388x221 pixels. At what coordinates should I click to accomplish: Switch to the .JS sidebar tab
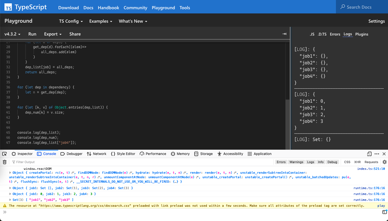pos(312,34)
